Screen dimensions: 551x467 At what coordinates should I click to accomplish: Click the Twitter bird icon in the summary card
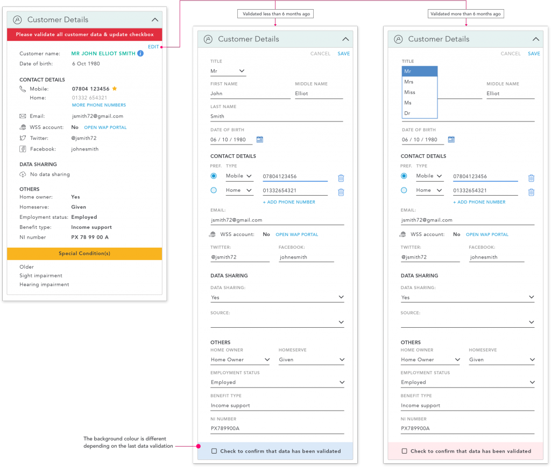tap(23, 138)
